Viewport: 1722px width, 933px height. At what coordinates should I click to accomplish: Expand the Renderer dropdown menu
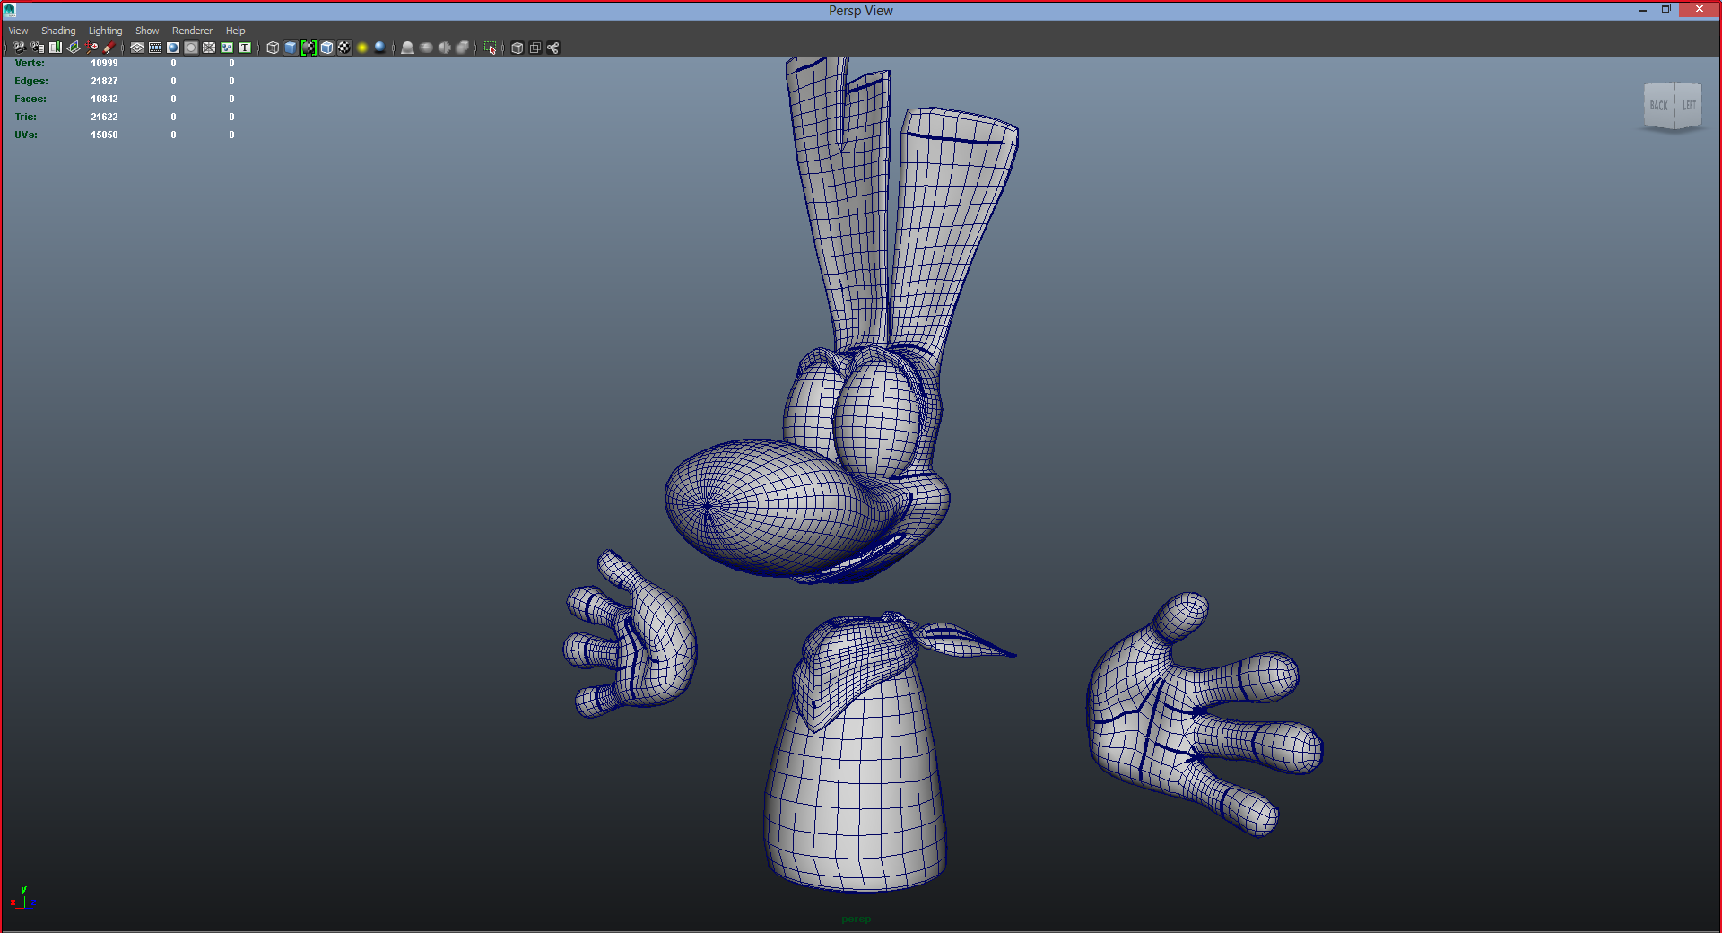click(x=192, y=31)
